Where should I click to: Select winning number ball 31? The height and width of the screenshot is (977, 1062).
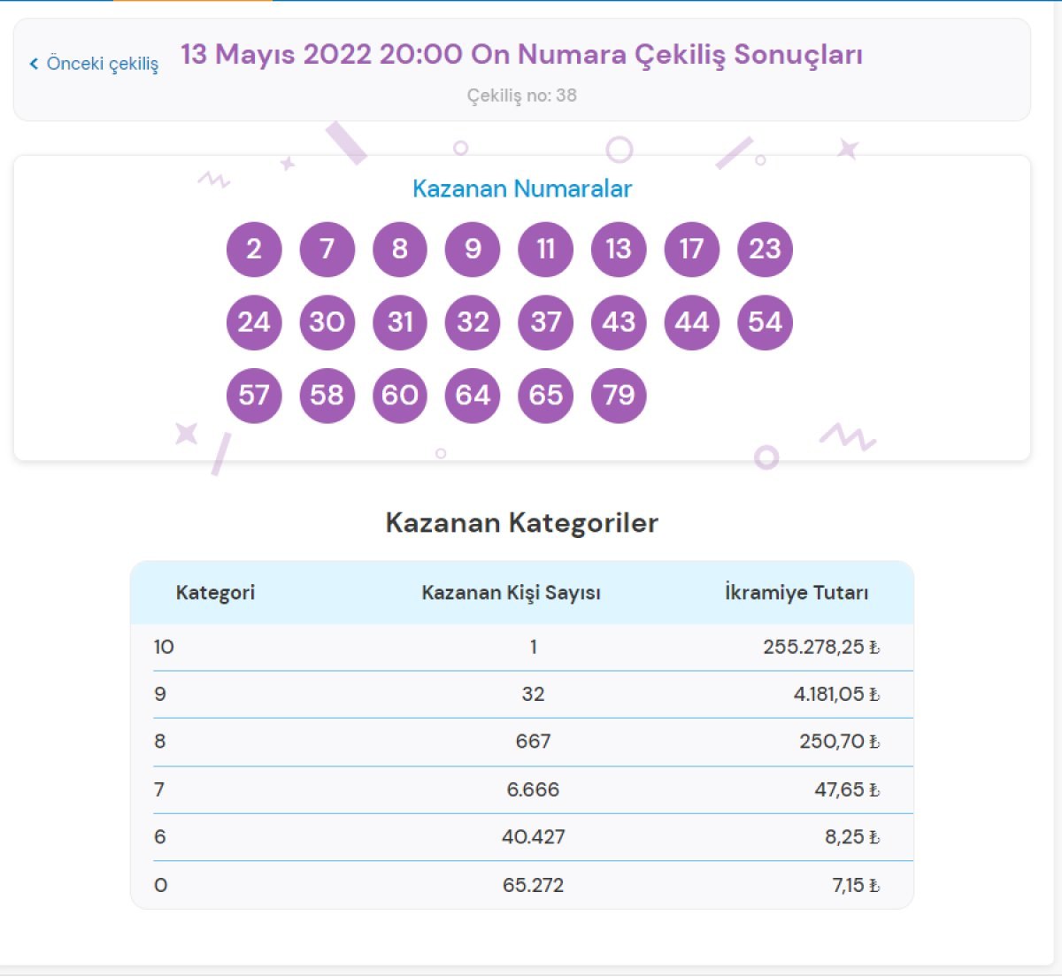pos(400,322)
